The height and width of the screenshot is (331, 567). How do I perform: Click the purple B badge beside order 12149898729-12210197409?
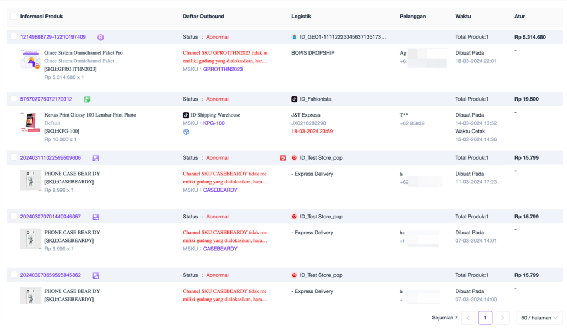tap(101, 38)
